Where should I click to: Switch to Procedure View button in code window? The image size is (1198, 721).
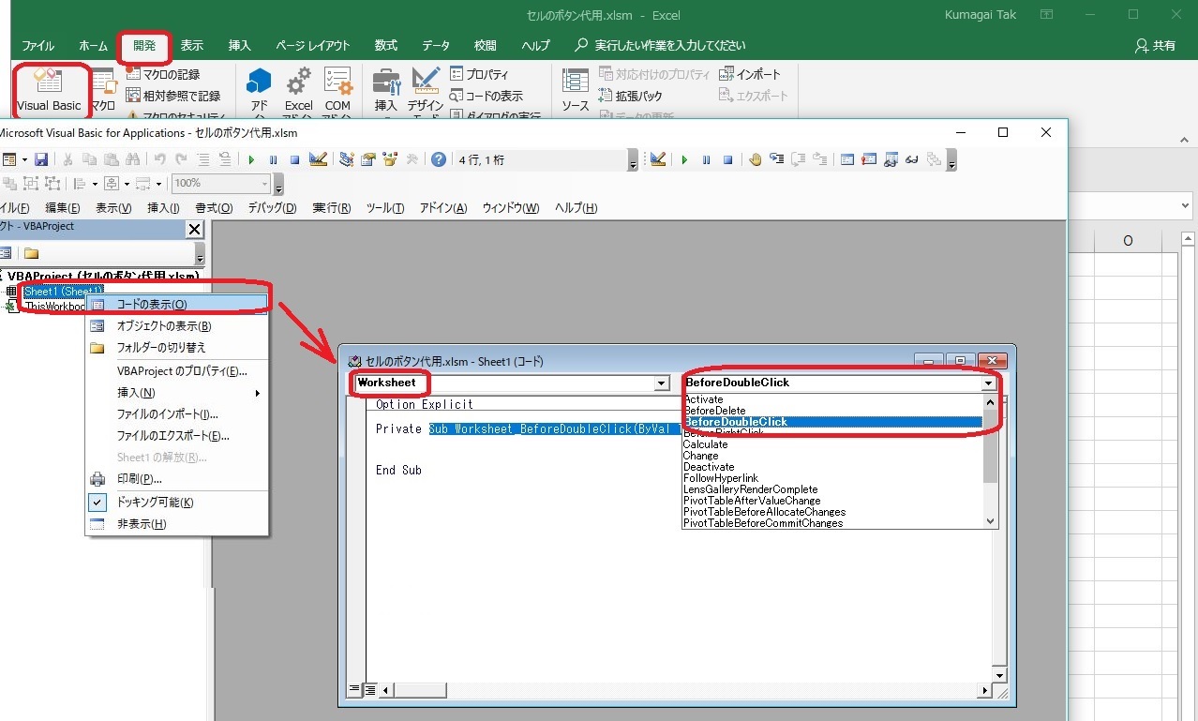click(354, 690)
